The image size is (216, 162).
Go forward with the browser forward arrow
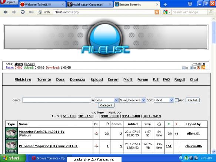(x=14, y=12)
